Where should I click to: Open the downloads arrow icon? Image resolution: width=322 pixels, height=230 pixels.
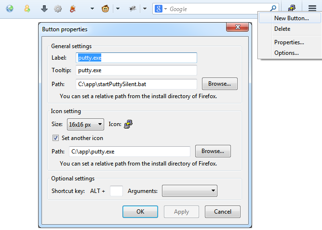(44, 9)
